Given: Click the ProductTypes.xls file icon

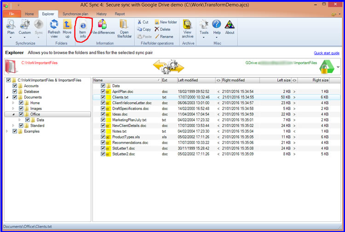Looking at the screenshot, I should [108, 137].
